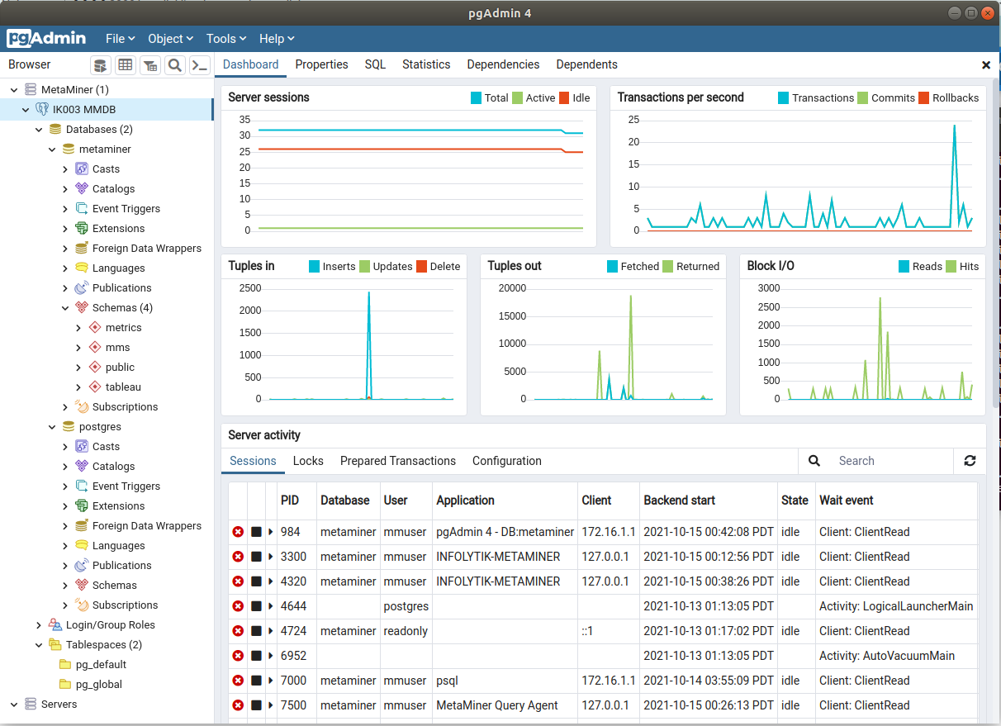Expand the Casts node under metaminer

pyautogui.click(x=65, y=169)
